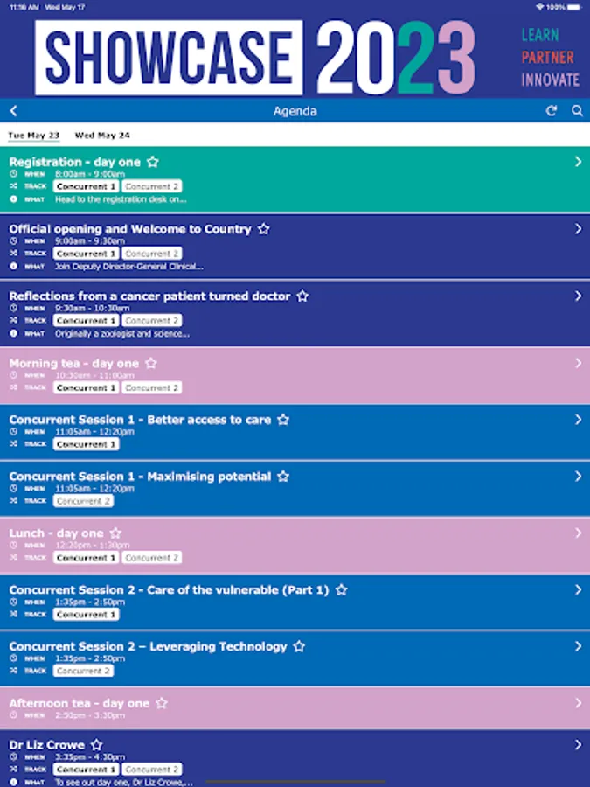Expand Maximising potential chevron
The image size is (590, 787).
pos(578,477)
